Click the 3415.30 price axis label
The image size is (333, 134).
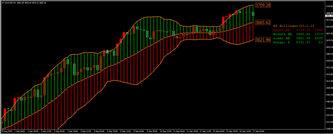pos(329,122)
